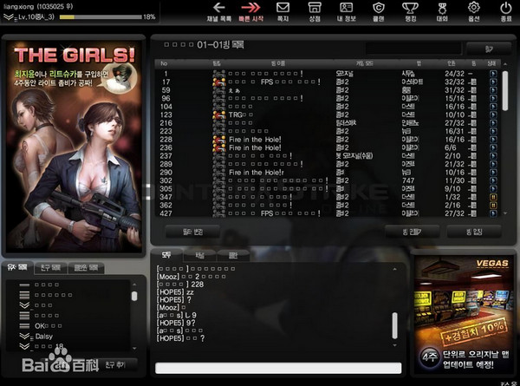Sort rooms by the 게임 모드 column header

pyautogui.click(x=365, y=63)
